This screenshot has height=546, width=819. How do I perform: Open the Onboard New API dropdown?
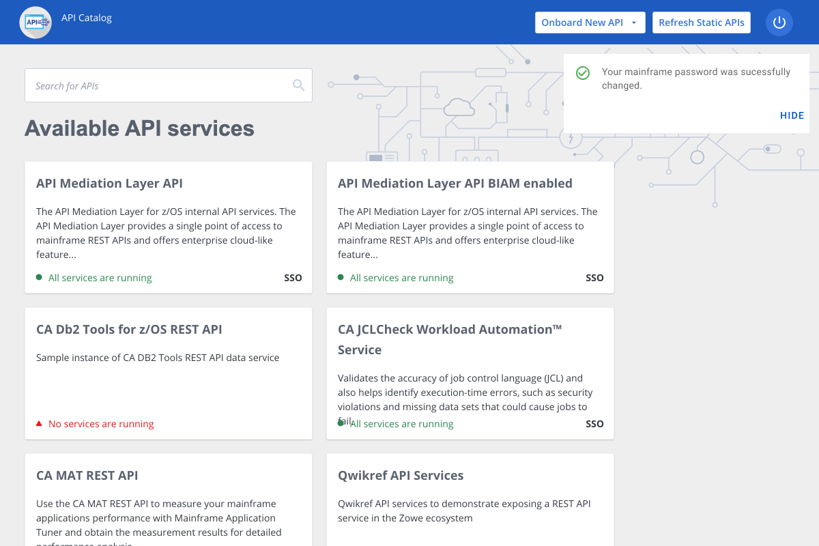[x=590, y=23]
